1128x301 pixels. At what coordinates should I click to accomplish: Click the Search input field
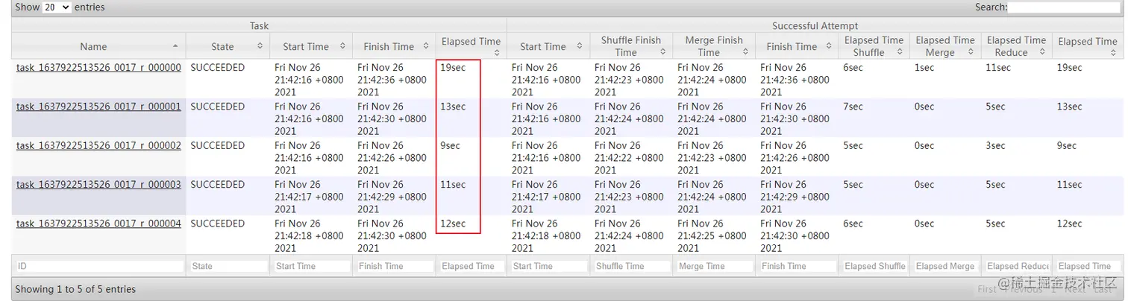tap(1064, 7)
